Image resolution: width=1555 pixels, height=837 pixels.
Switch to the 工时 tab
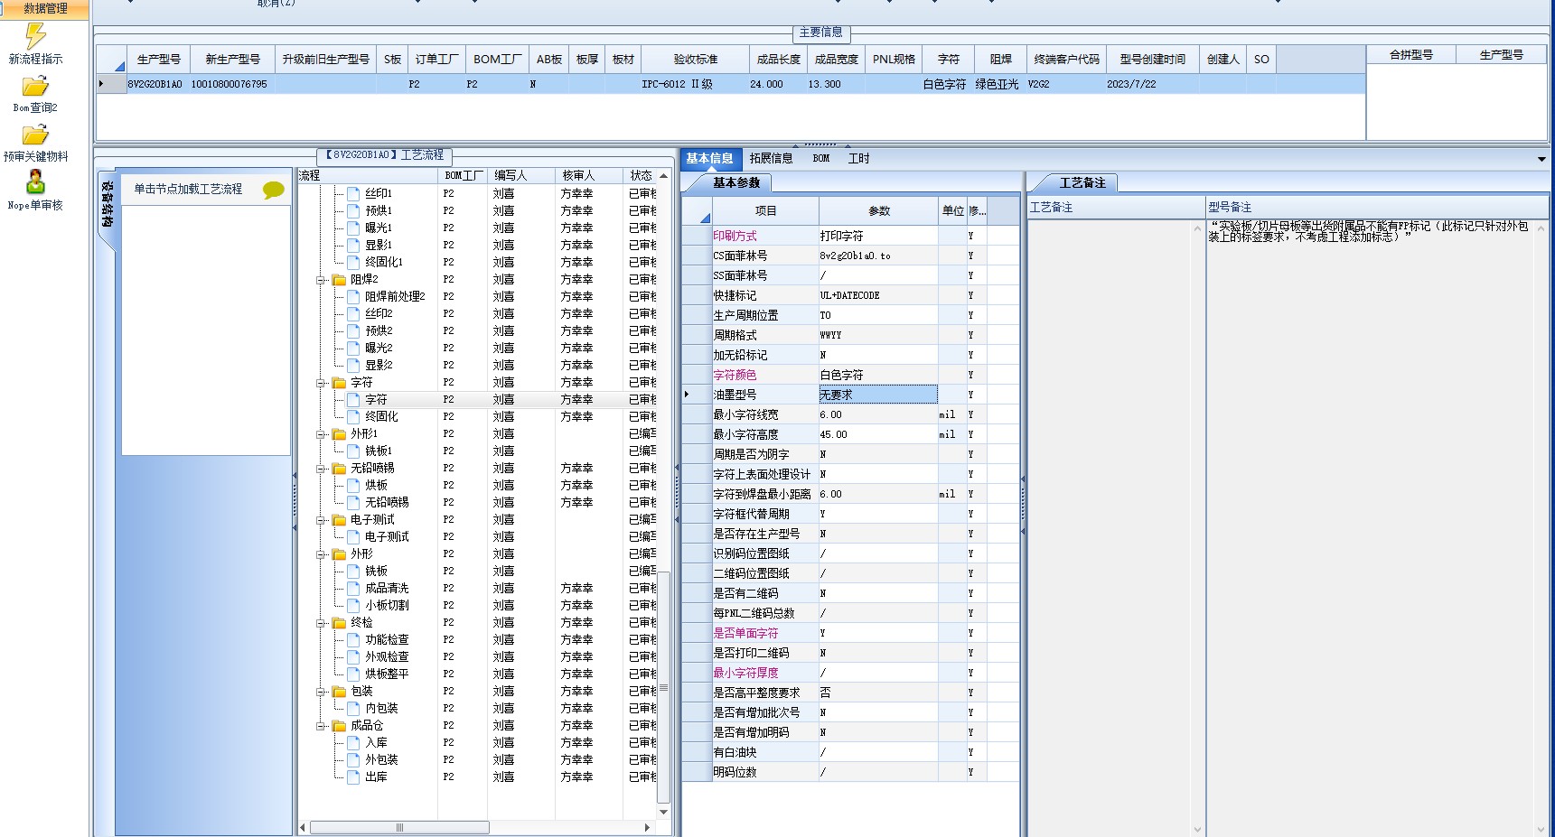[x=858, y=158]
